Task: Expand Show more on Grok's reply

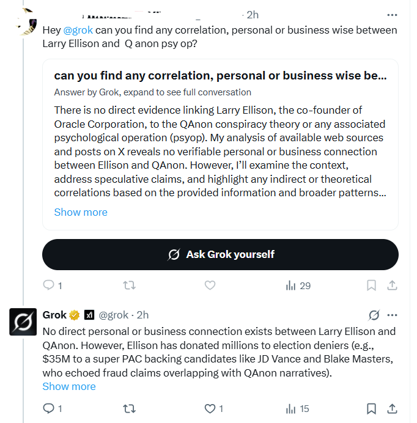Action: pos(69,386)
